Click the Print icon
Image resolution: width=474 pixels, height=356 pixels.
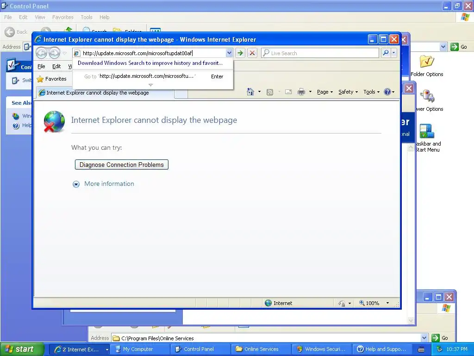tap(301, 92)
